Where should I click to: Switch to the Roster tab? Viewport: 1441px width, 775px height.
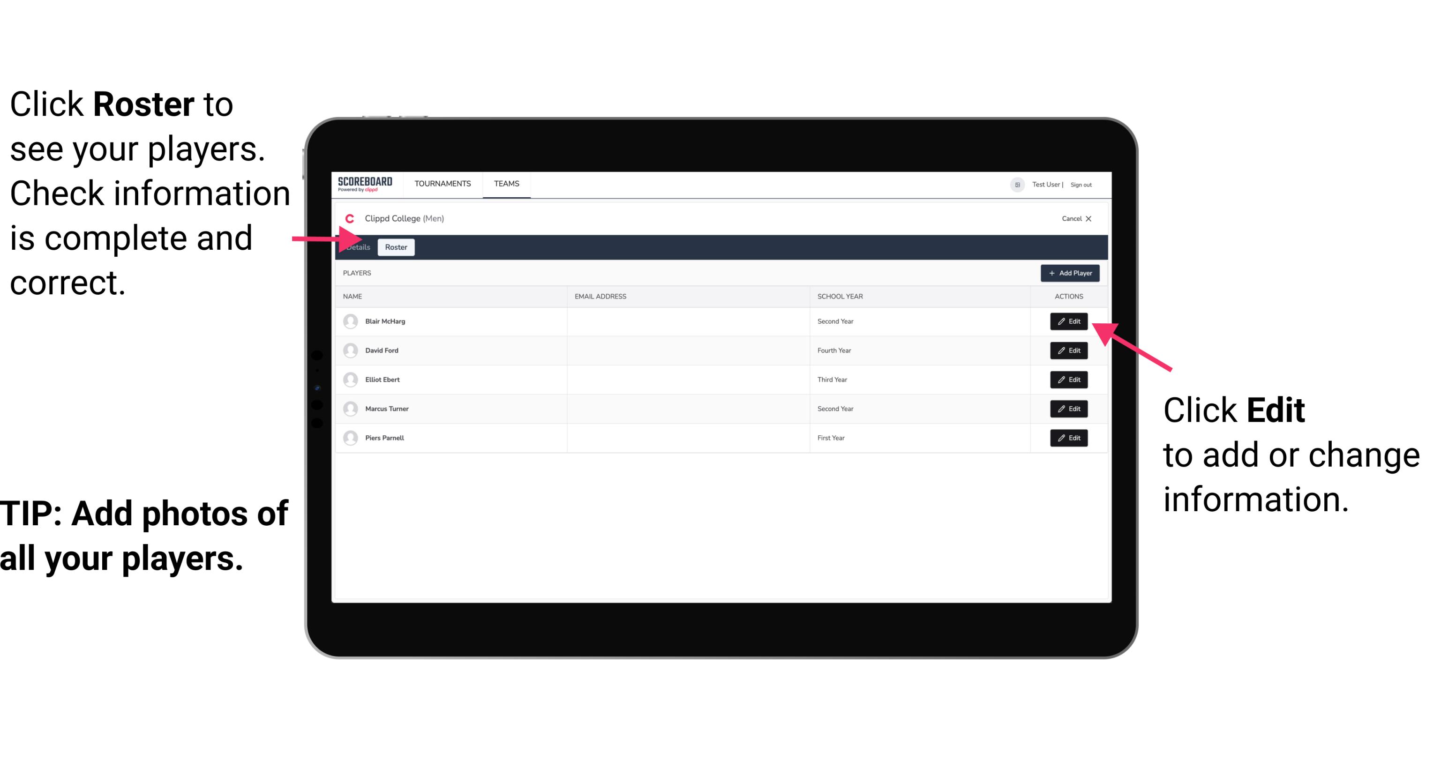click(x=394, y=247)
